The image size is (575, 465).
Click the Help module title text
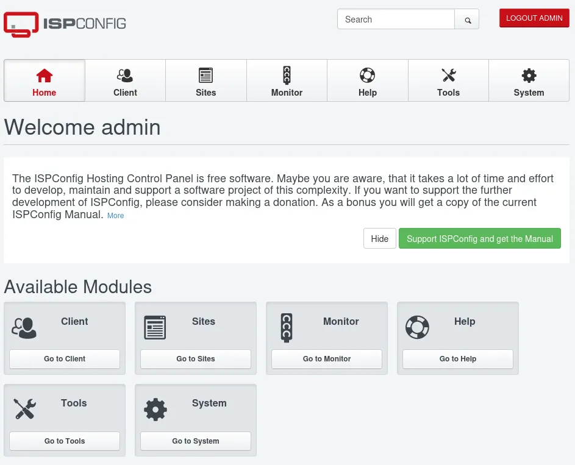465,321
